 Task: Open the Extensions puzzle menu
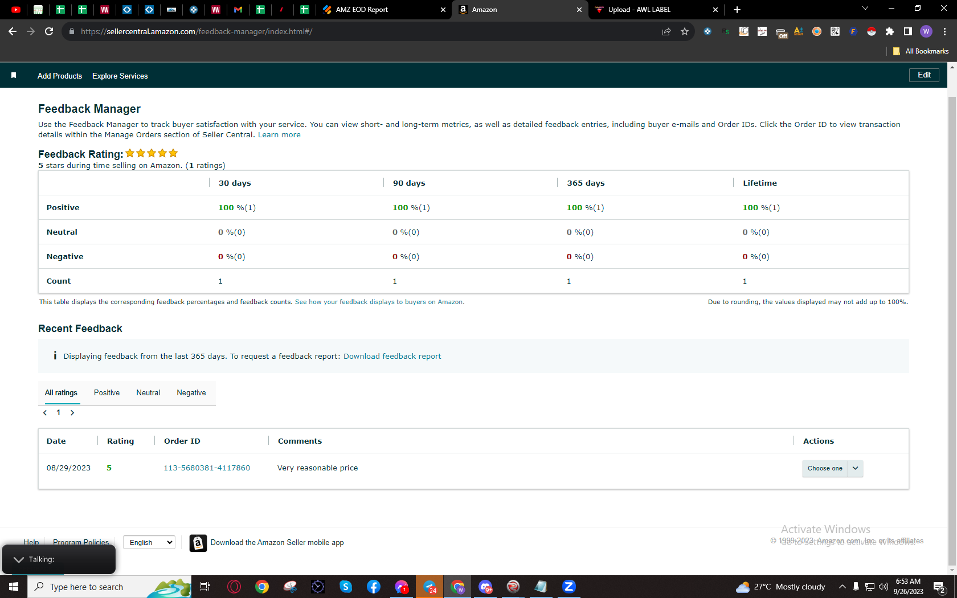(890, 31)
